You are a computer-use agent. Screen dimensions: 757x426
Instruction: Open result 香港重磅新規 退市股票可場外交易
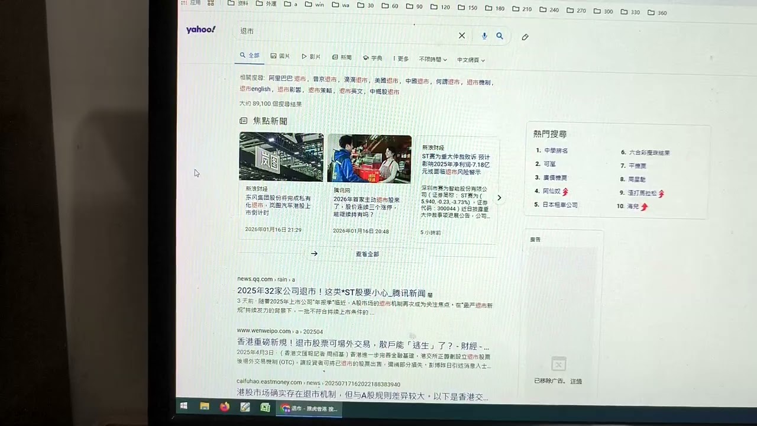[363, 345]
